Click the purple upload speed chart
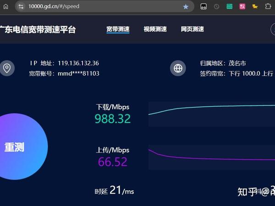Screen dimensions: 275x206 point(212,157)
